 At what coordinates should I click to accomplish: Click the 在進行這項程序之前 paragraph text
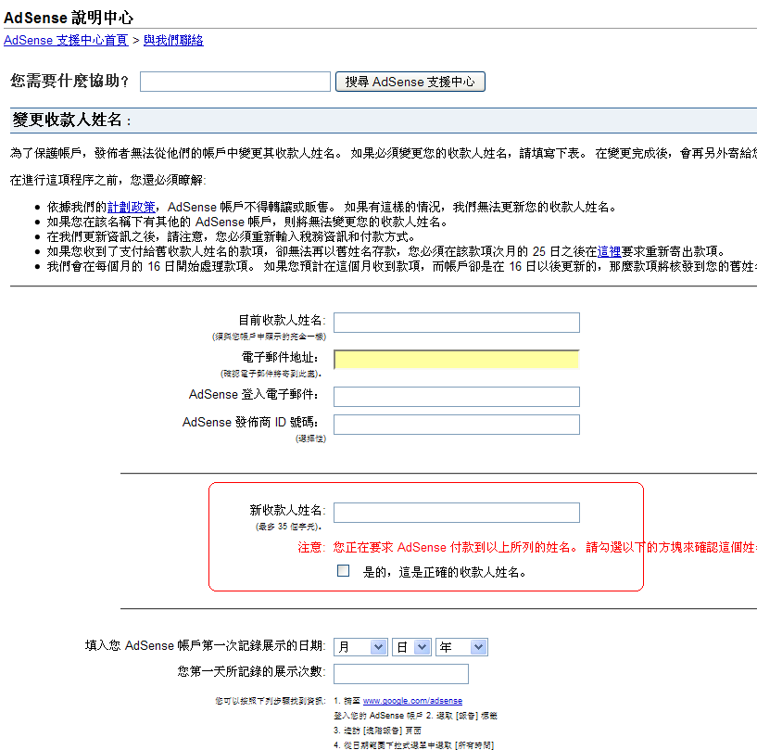[x=108, y=180]
